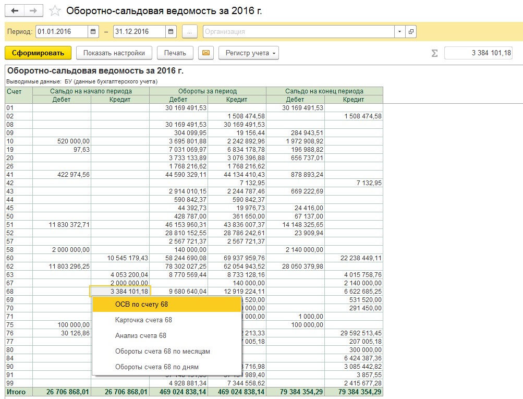
Task: Click the forward navigation arrow
Action: pyautogui.click(x=33, y=11)
